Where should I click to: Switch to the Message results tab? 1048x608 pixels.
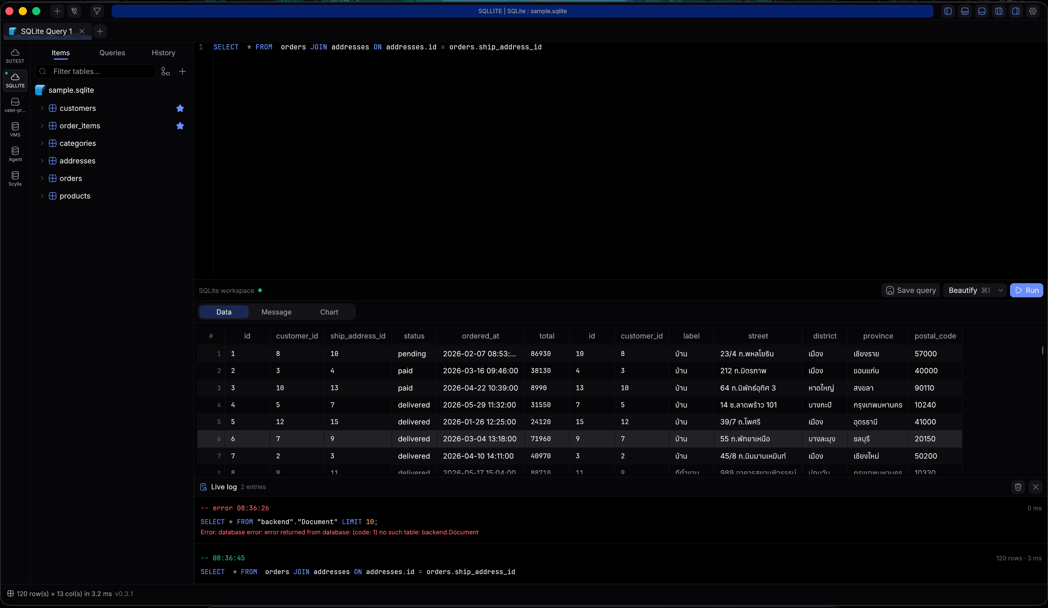(277, 312)
